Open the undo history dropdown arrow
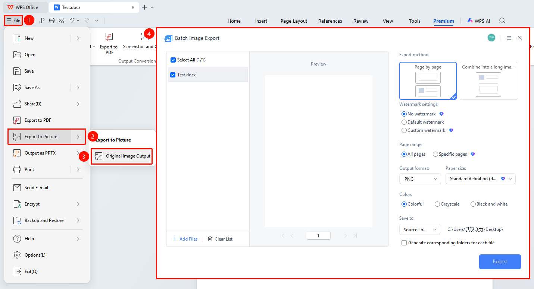Viewport: 534px width, 289px height. [x=78, y=21]
